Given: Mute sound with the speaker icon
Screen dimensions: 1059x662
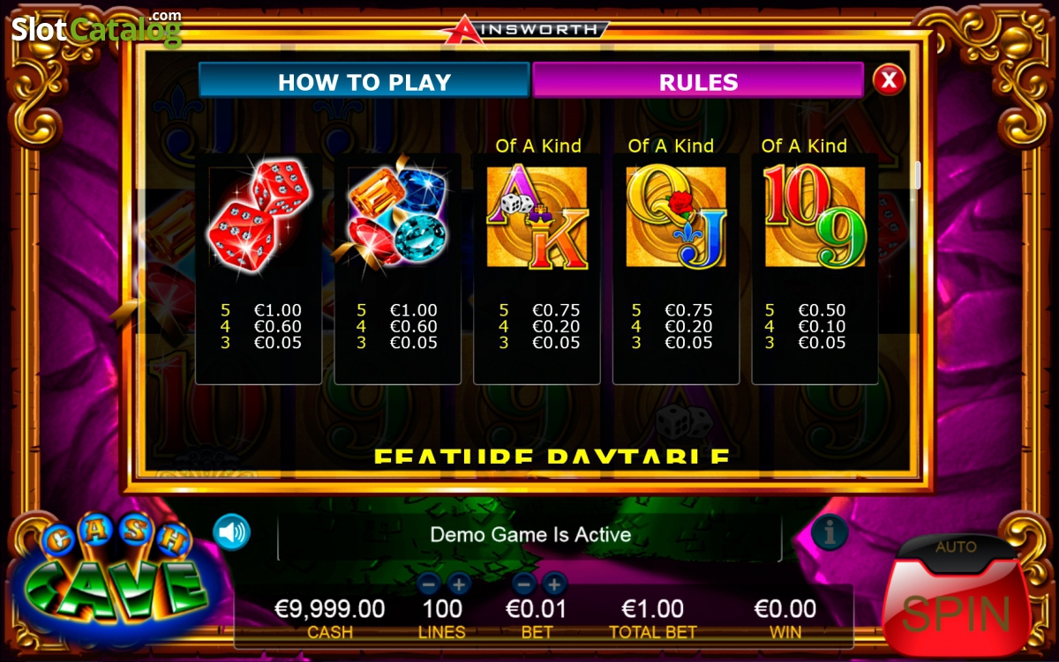Looking at the screenshot, I should [231, 532].
